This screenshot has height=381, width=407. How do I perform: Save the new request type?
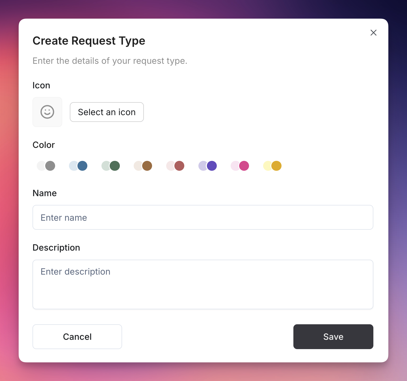click(333, 337)
